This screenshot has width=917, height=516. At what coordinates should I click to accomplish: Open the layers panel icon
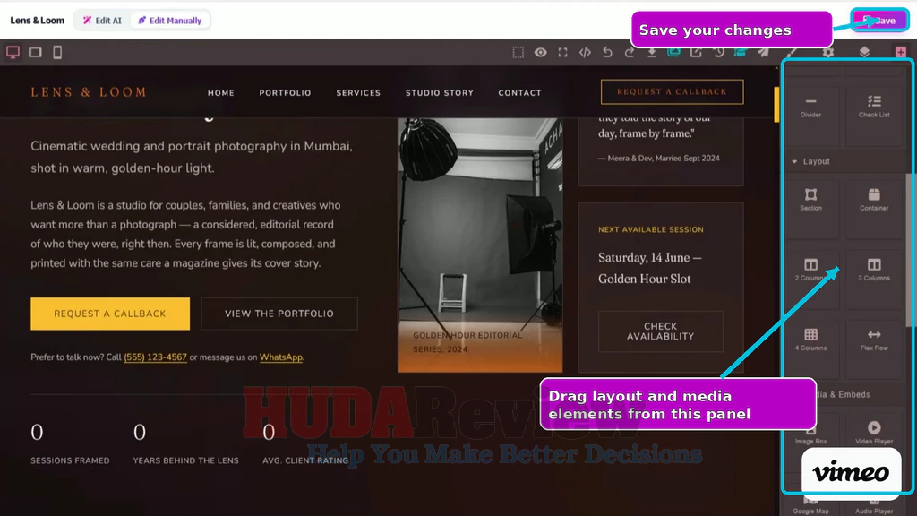tap(864, 53)
